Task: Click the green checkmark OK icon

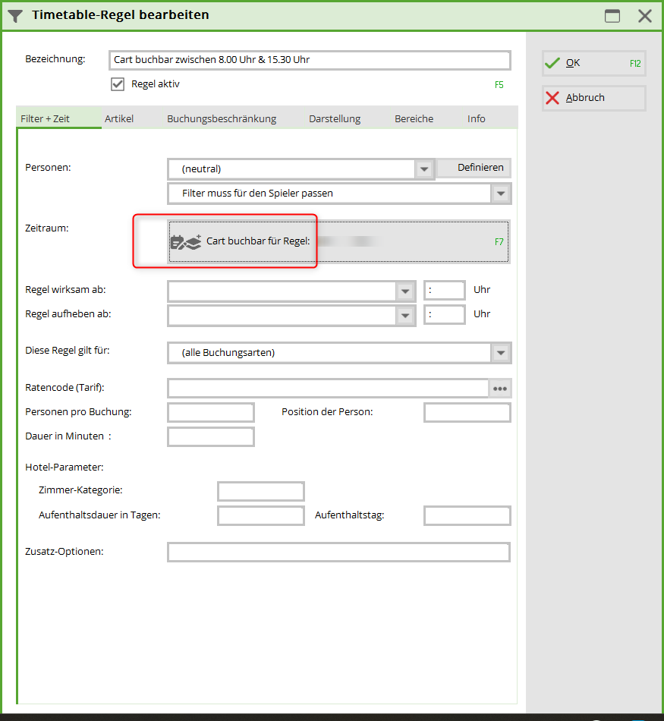Action: click(x=552, y=63)
